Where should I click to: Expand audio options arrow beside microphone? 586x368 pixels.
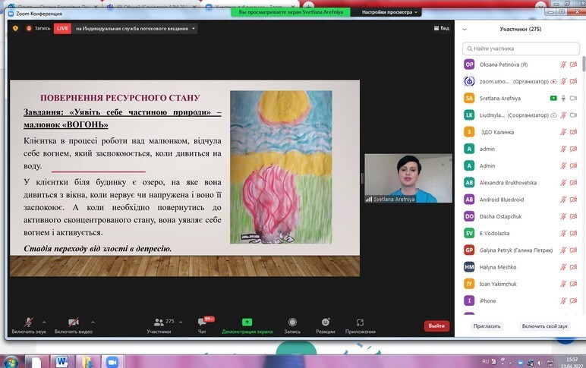coord(44,322)
